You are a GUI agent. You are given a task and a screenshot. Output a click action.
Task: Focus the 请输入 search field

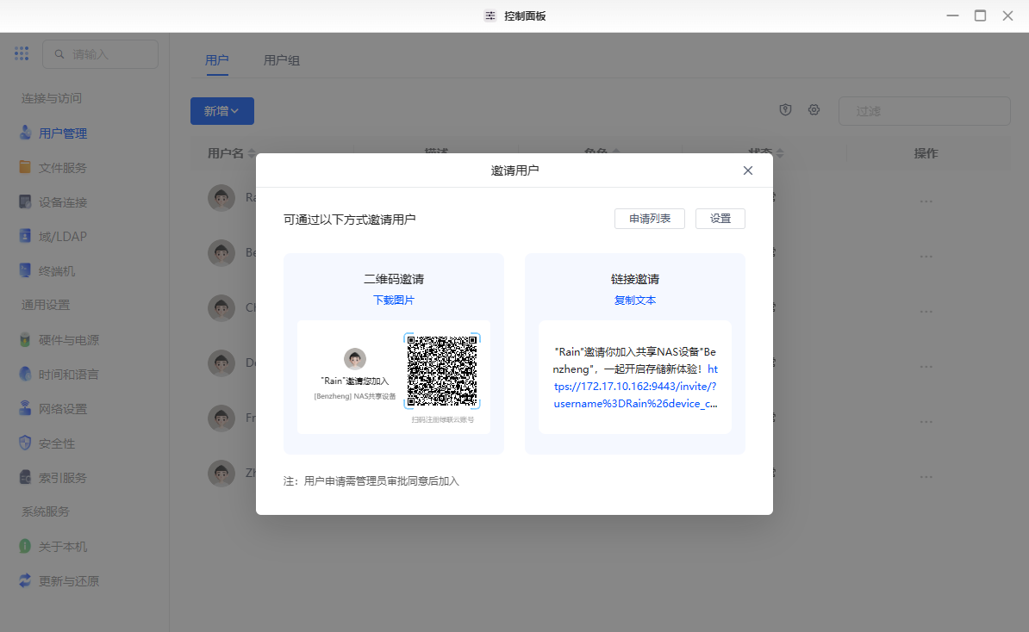[x=101, y=53]
